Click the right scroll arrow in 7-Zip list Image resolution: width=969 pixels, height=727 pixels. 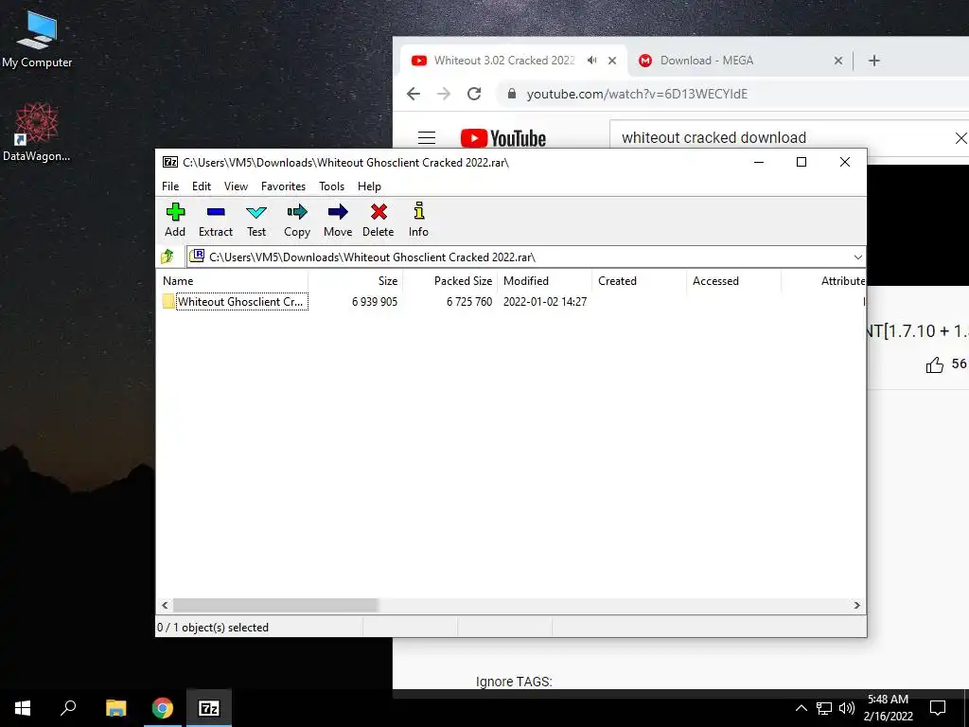(x=856, y=605)
